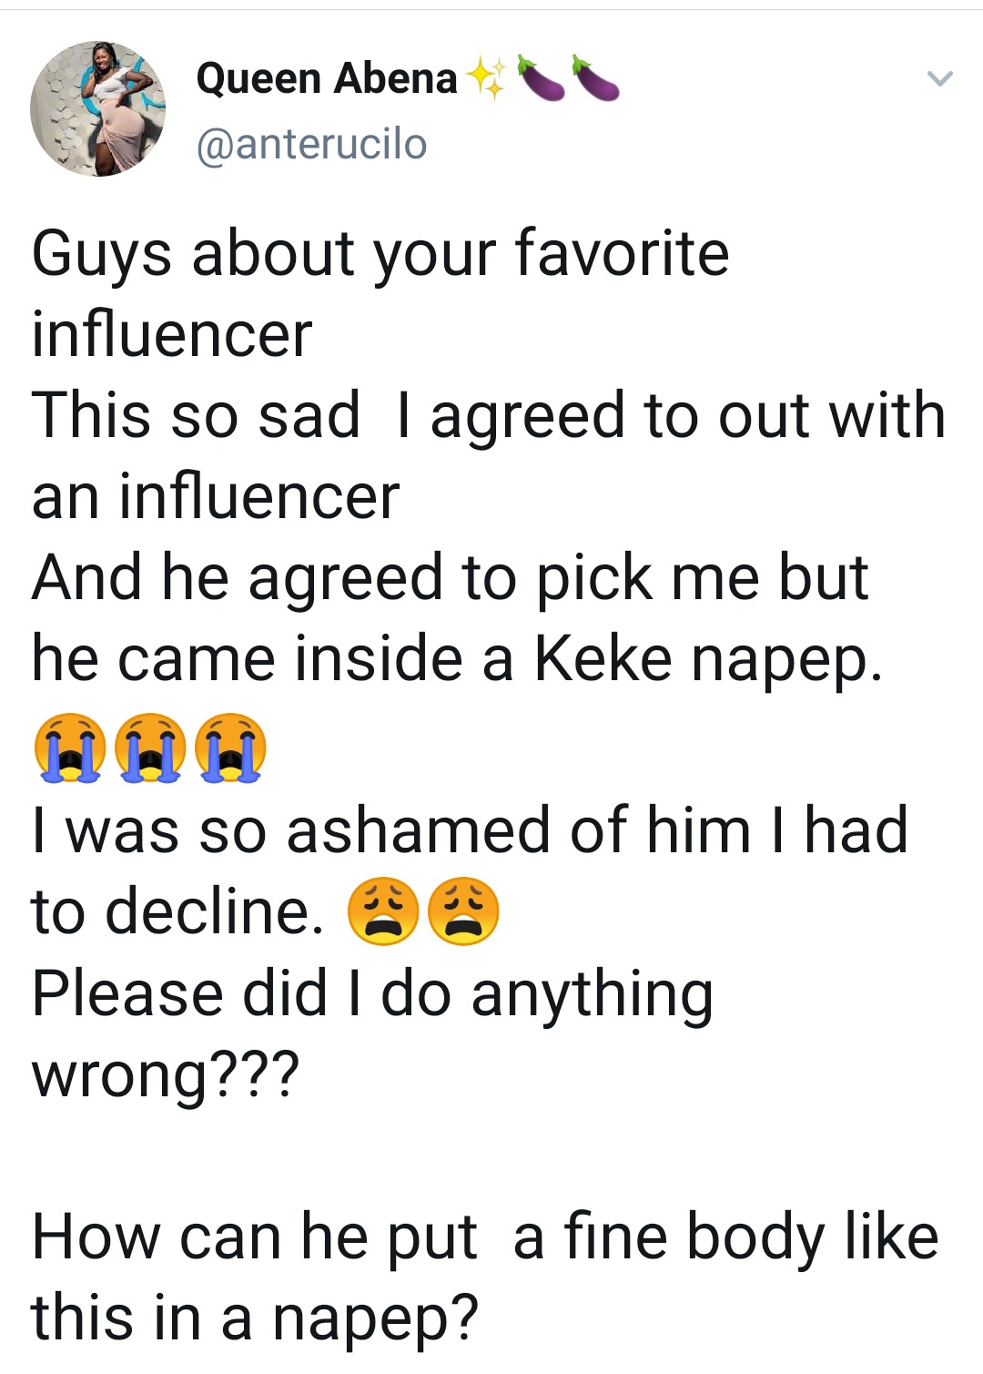The image size is (983, 1374).
Task: Open the @anterucilo handle link
Action: (x=311, y=144)
